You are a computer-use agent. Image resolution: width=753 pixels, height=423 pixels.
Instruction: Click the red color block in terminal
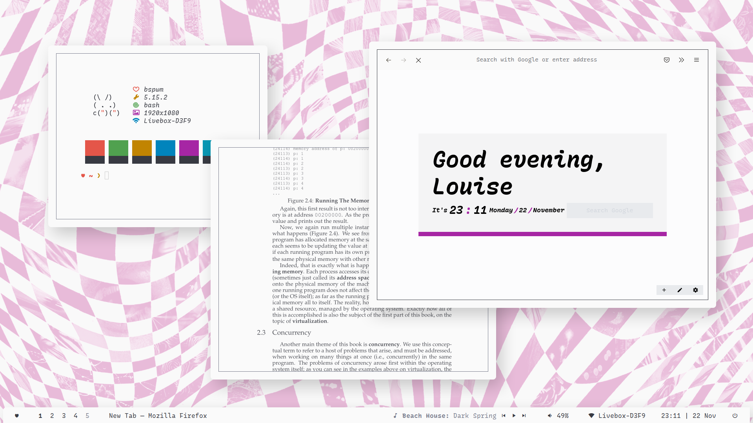95,148
